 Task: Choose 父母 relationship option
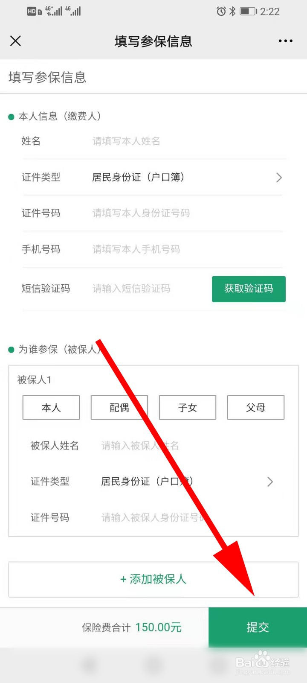pos(256,408)
